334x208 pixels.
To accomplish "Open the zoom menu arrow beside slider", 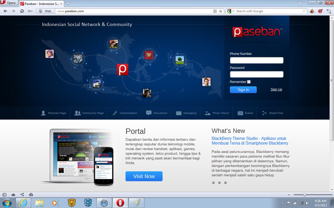I will pos(289,195).
